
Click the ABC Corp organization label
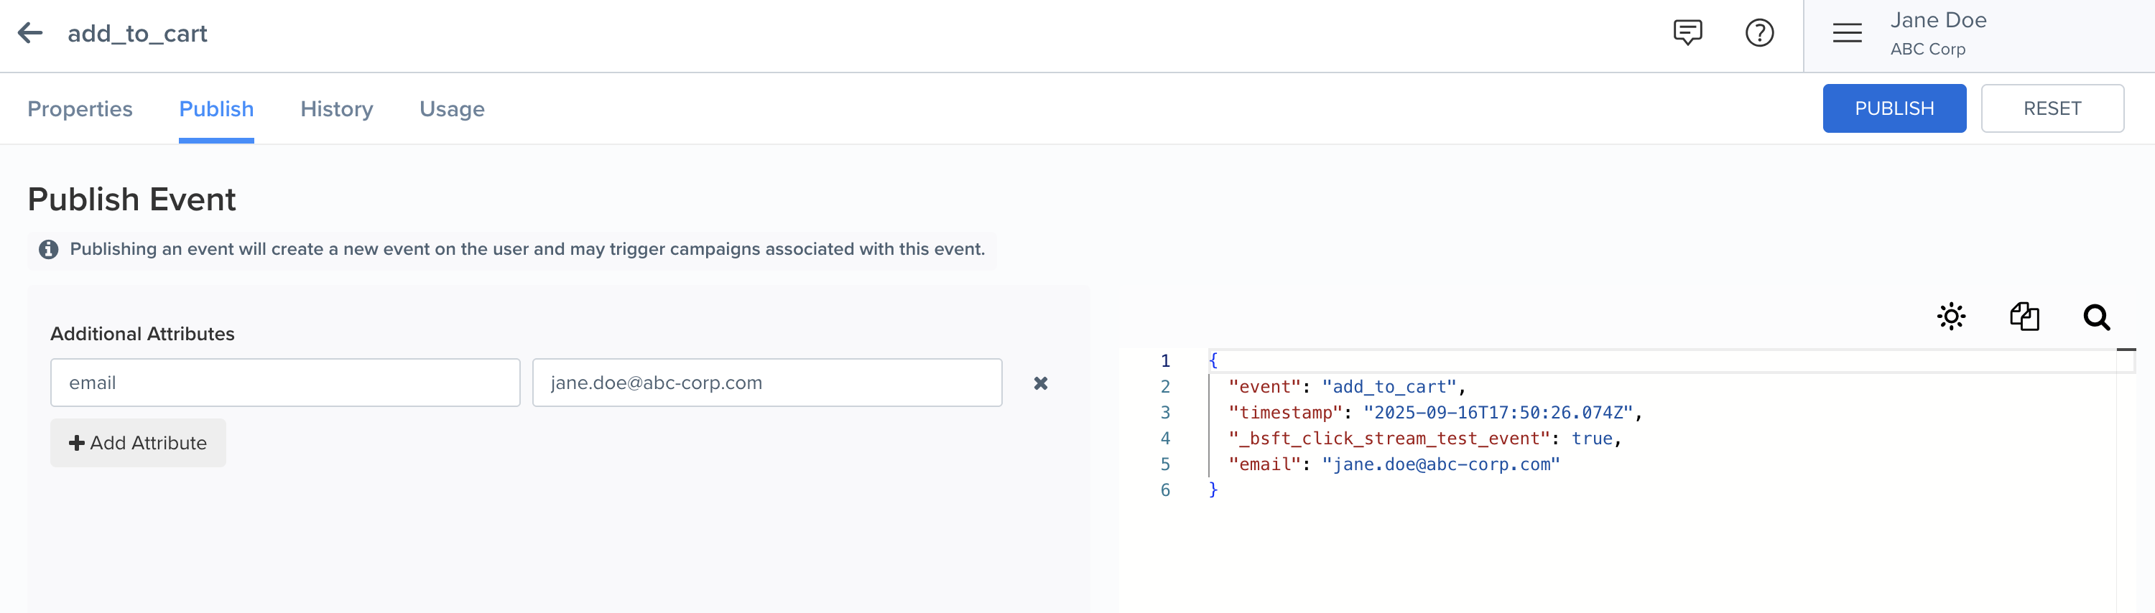[1927, 50]
